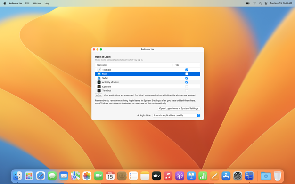The height and width of the screenshot is (184, 295).
Task: Click the Terminal icon in the list
Action: (x=99, y=91)
